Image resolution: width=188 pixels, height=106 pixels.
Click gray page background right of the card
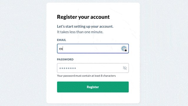point(164,53)
